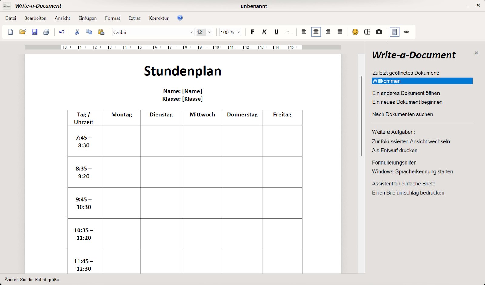Viewport: 485px width, 285px height.
Task: Click Ein neues Dokument beginnen
Action: coord(407,102)
